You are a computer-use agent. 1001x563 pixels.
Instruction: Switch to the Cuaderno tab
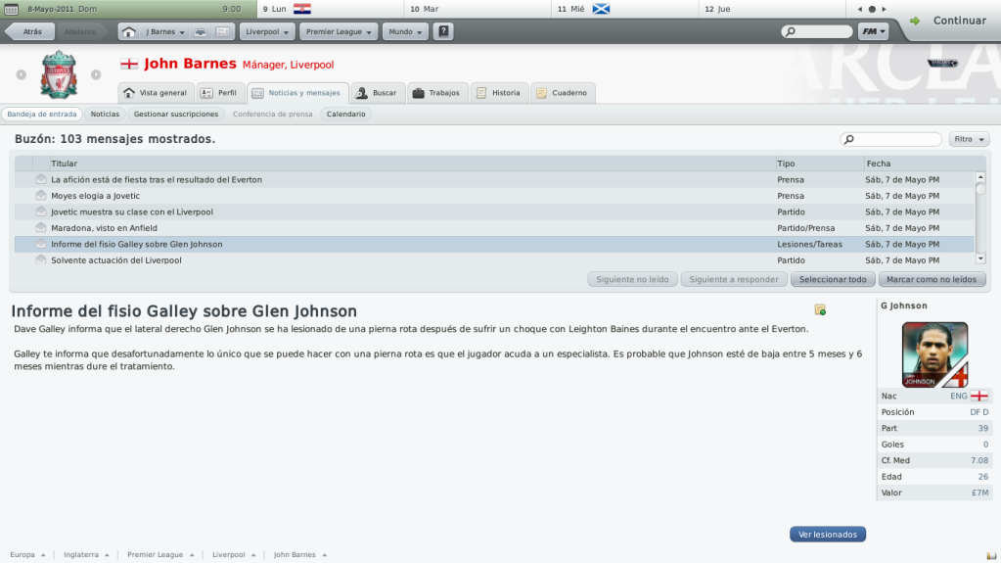pos(563,93)
